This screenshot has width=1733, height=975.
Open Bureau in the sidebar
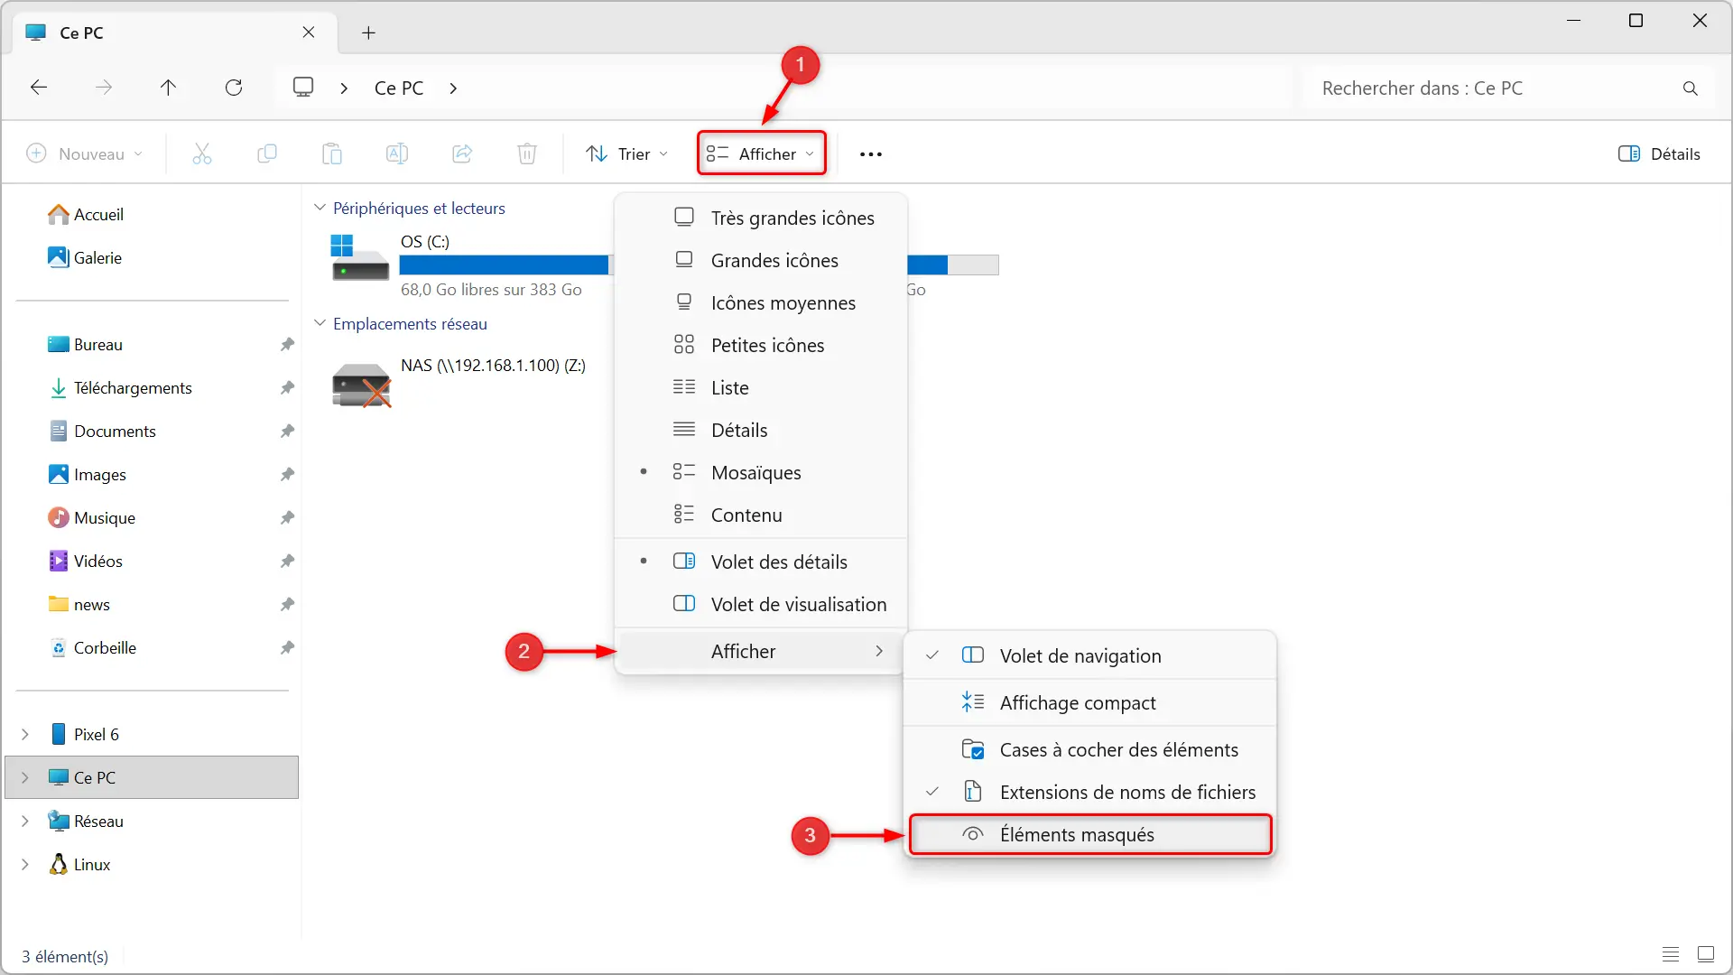click(x=85, y=345)
